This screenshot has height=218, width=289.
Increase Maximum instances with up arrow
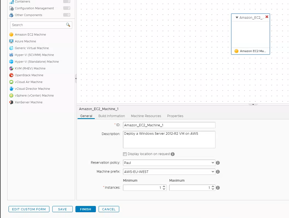coord(213,186)
